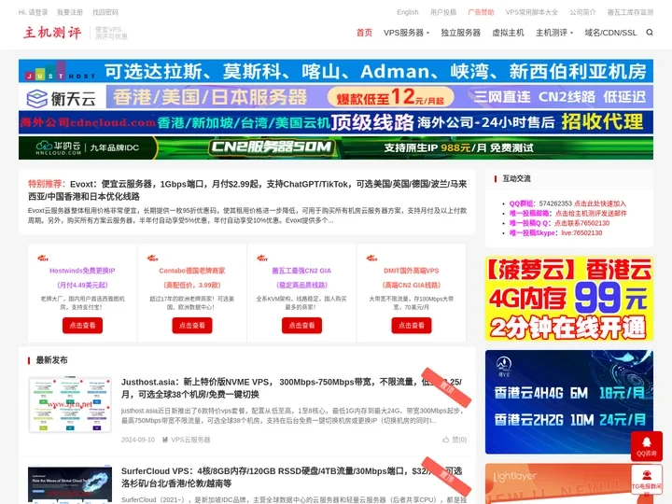
Task: Click the SurferCloud article thumbnail image
Action: click(x=70, y=484)
